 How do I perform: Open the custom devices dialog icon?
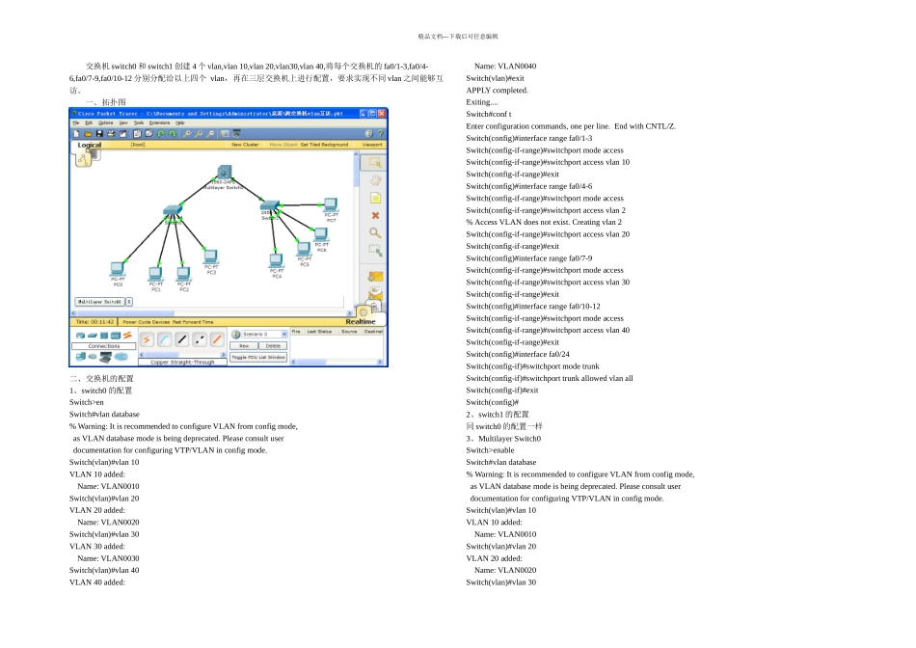coord(236,134)
